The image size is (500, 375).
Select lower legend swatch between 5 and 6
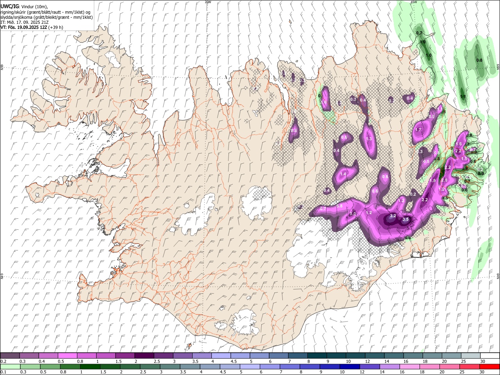pos(250,366)
